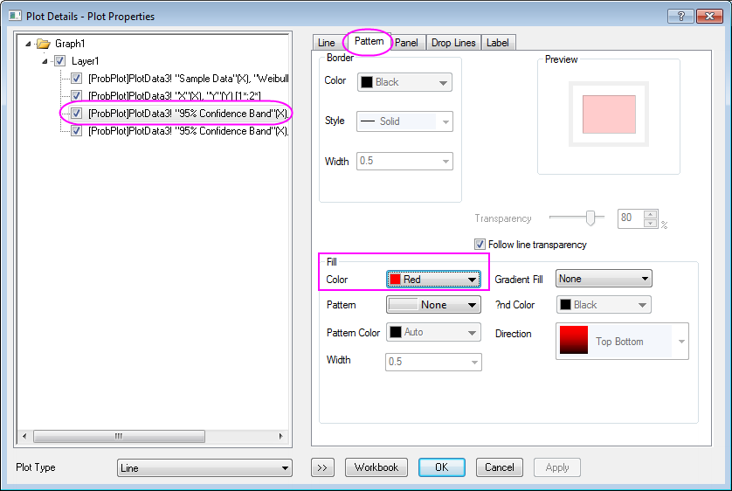
Task: Click the double-arrow collapse panel button
Action: coord(322,467)
